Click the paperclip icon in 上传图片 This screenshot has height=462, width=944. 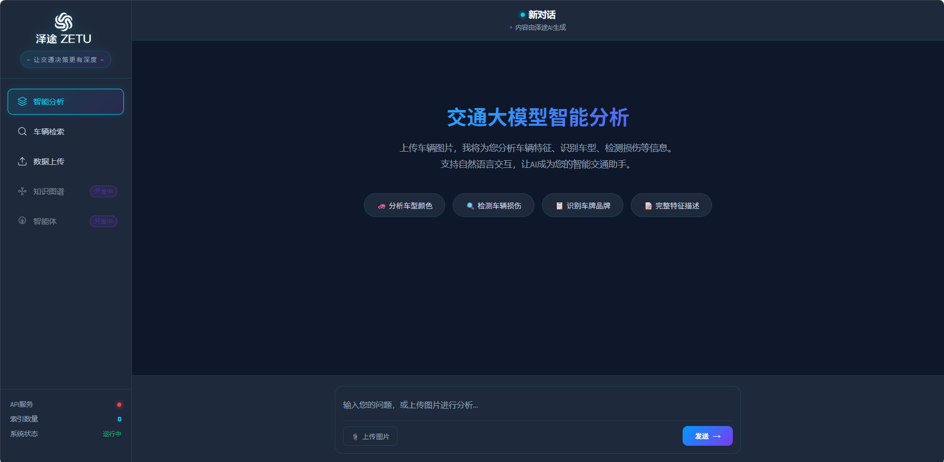[x=355, y=437]
